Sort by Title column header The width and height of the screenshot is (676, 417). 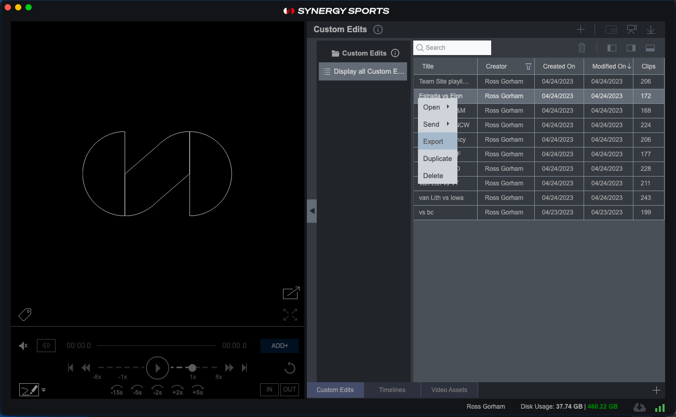(445, 66)
